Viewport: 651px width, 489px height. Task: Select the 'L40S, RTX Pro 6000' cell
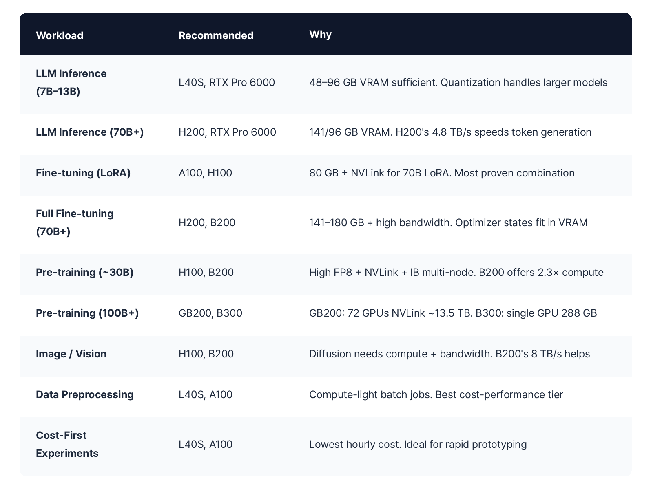point(227,82)
